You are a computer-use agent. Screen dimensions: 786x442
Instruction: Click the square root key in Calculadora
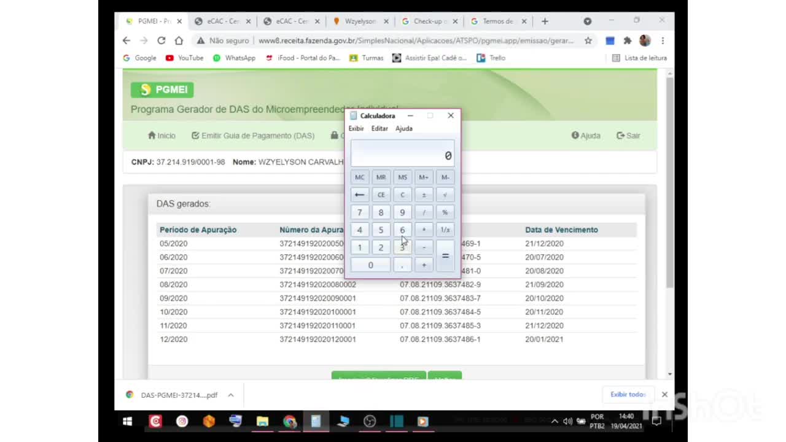445,195
